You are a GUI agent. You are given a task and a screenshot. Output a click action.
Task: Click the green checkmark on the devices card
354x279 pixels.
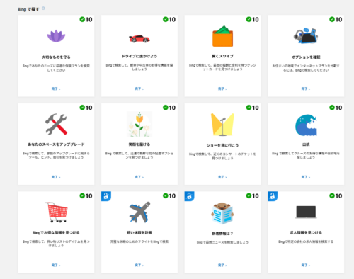click(x=332, y=19)
